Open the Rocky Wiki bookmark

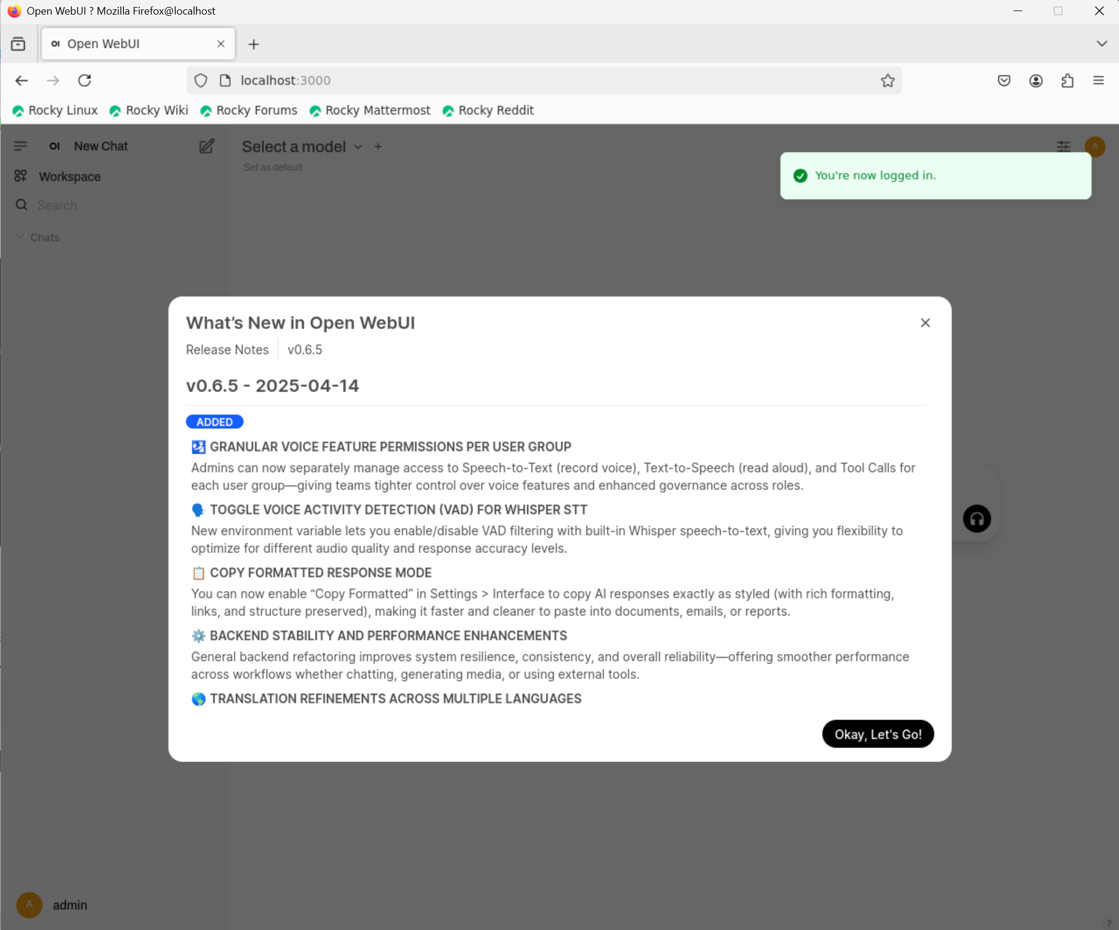(149, 110)
